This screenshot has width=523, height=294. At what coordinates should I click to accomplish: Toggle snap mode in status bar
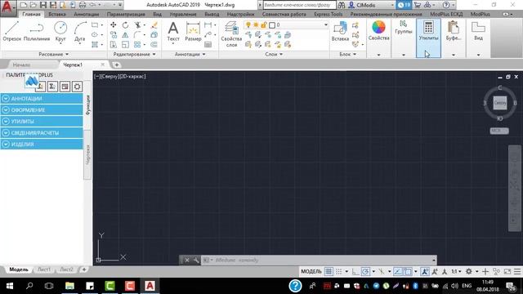click(339, 271)
